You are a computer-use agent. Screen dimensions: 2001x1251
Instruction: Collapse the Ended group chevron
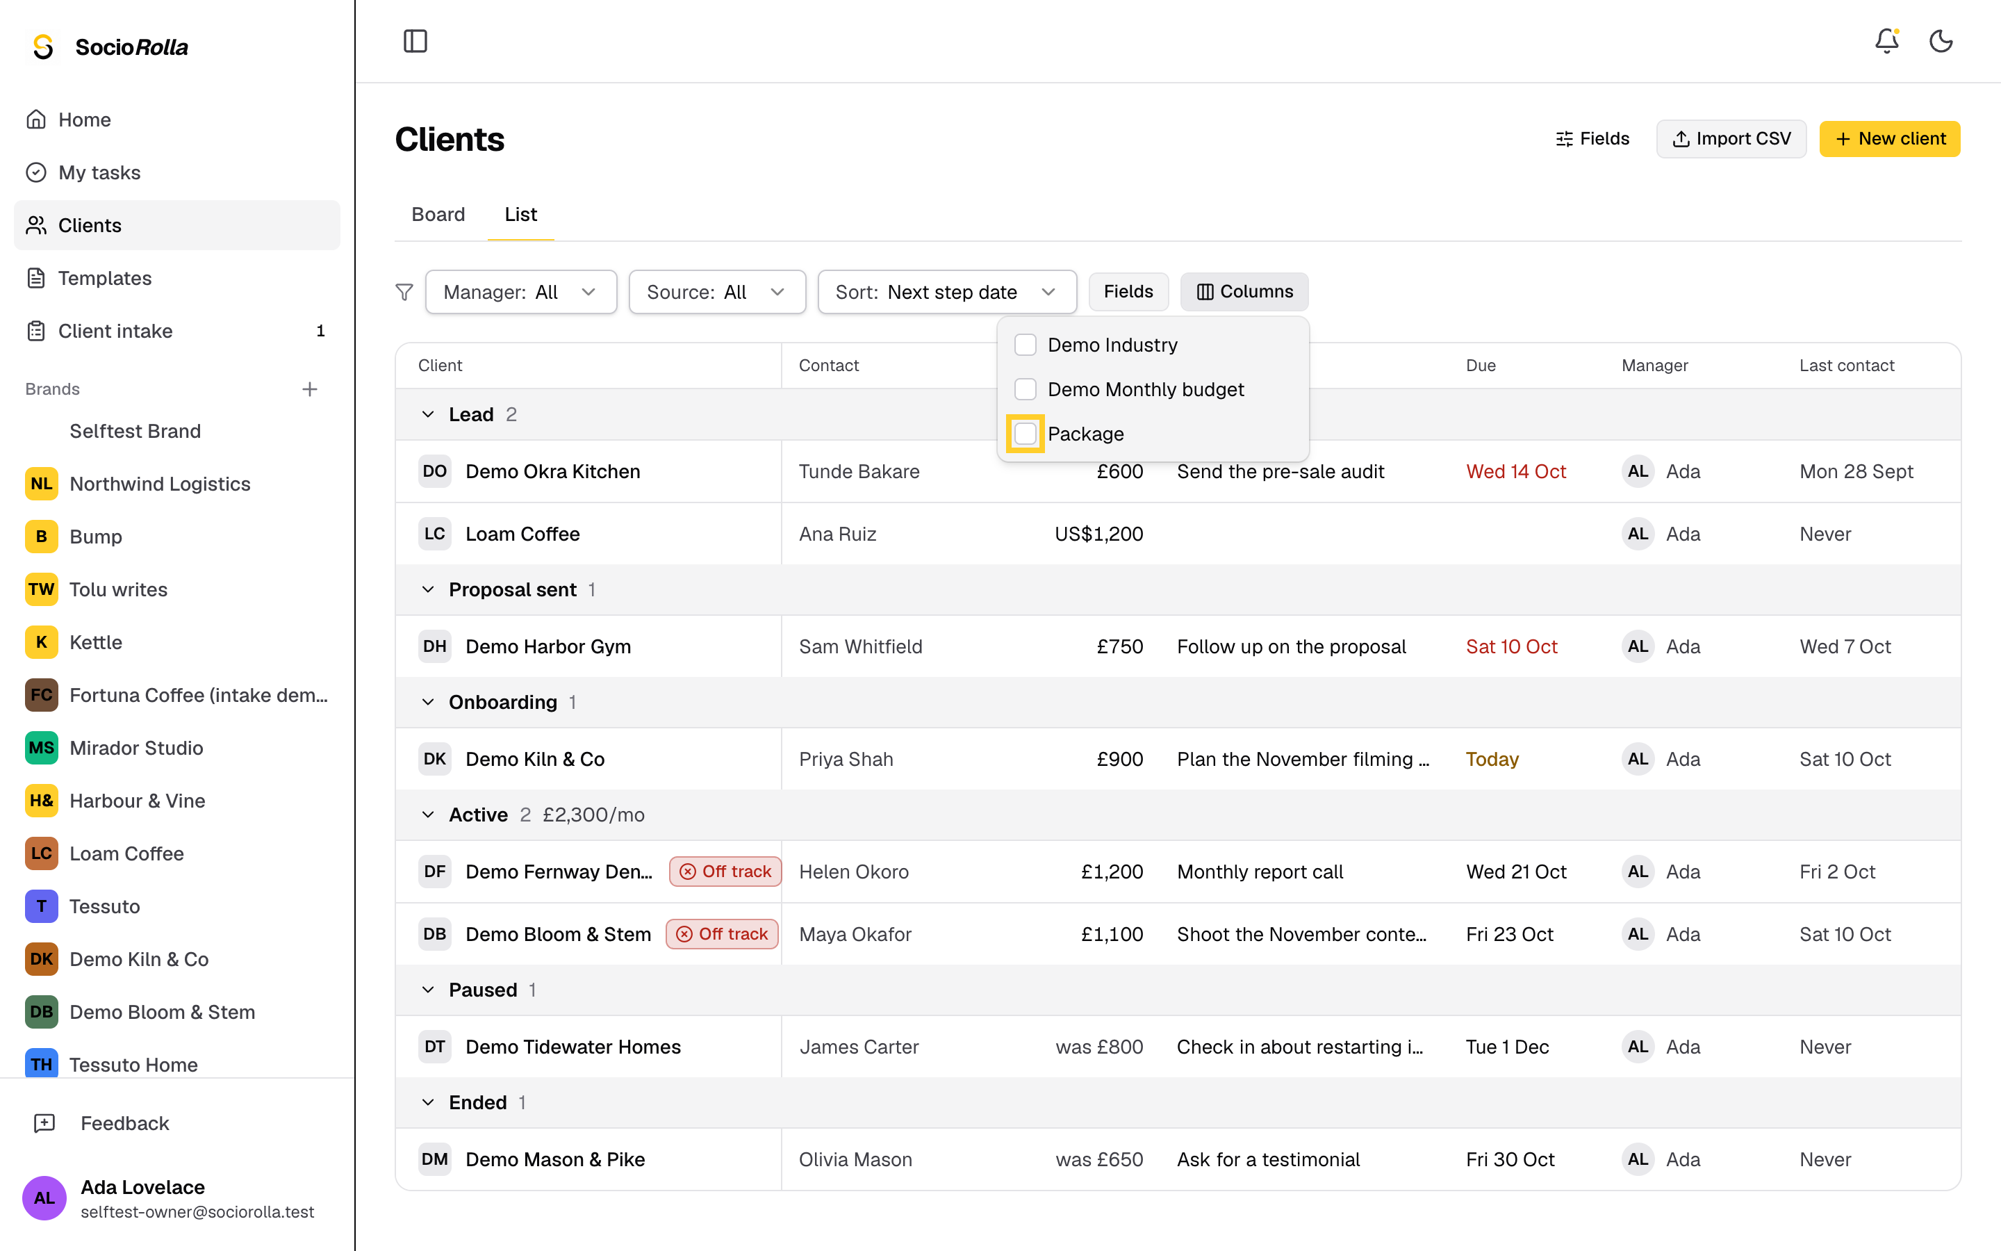[x=427, y=1103]
